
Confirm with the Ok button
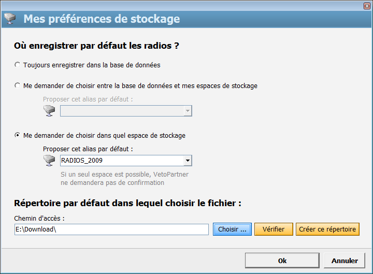click(x=282, y=261)
